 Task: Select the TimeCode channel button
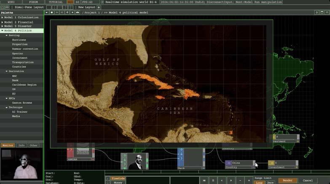(x=118, y=179)
